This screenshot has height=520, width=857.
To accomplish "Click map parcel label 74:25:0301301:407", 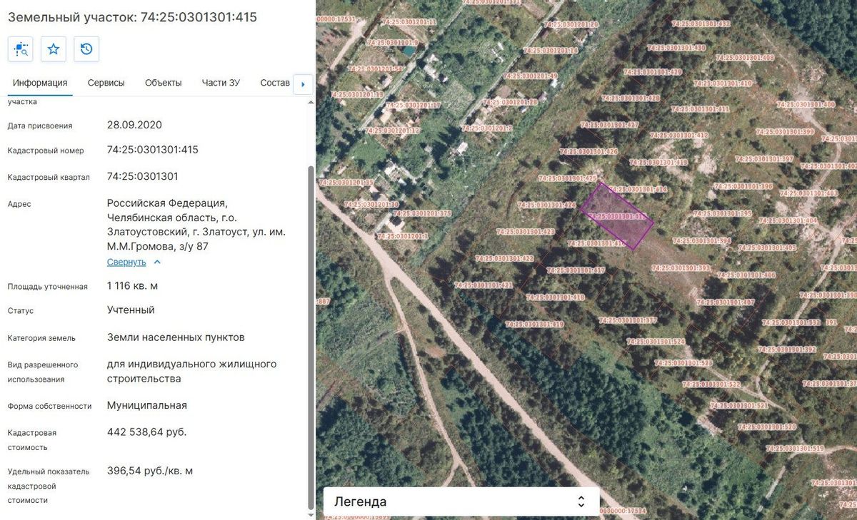I will click(726, 302).
